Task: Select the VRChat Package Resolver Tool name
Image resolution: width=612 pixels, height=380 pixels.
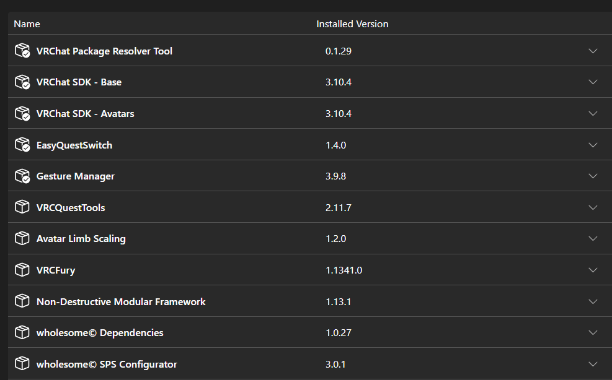Action: pyautogui.click(x=104, y=51)
